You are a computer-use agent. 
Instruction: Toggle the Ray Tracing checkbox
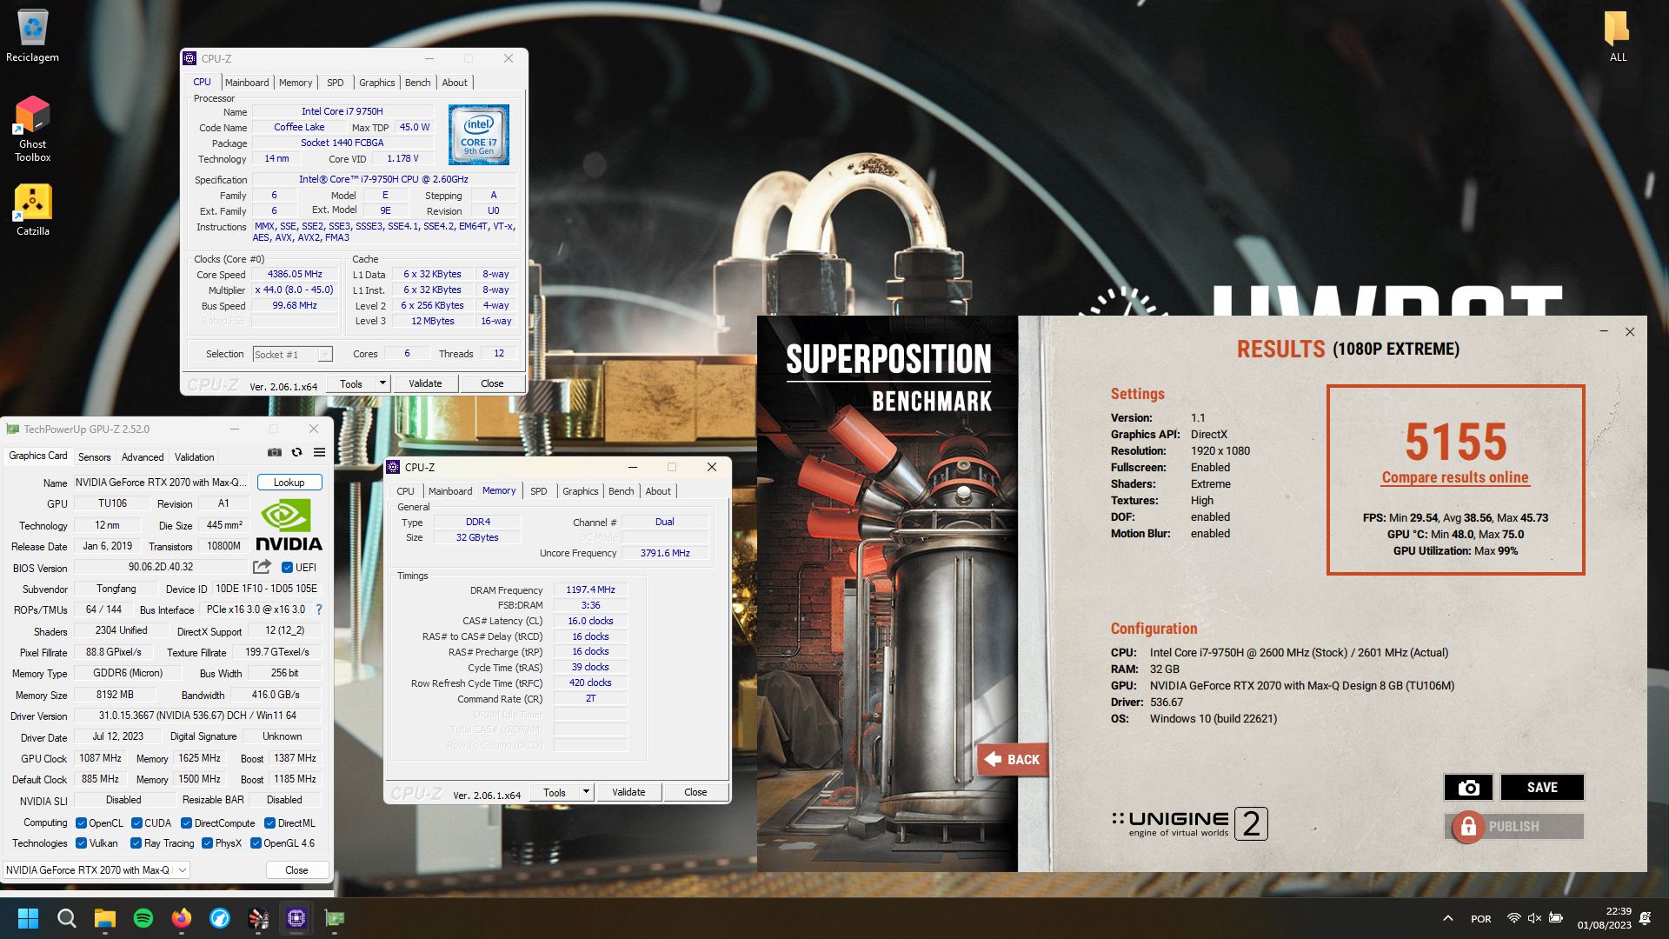click(x=136, y=843)
